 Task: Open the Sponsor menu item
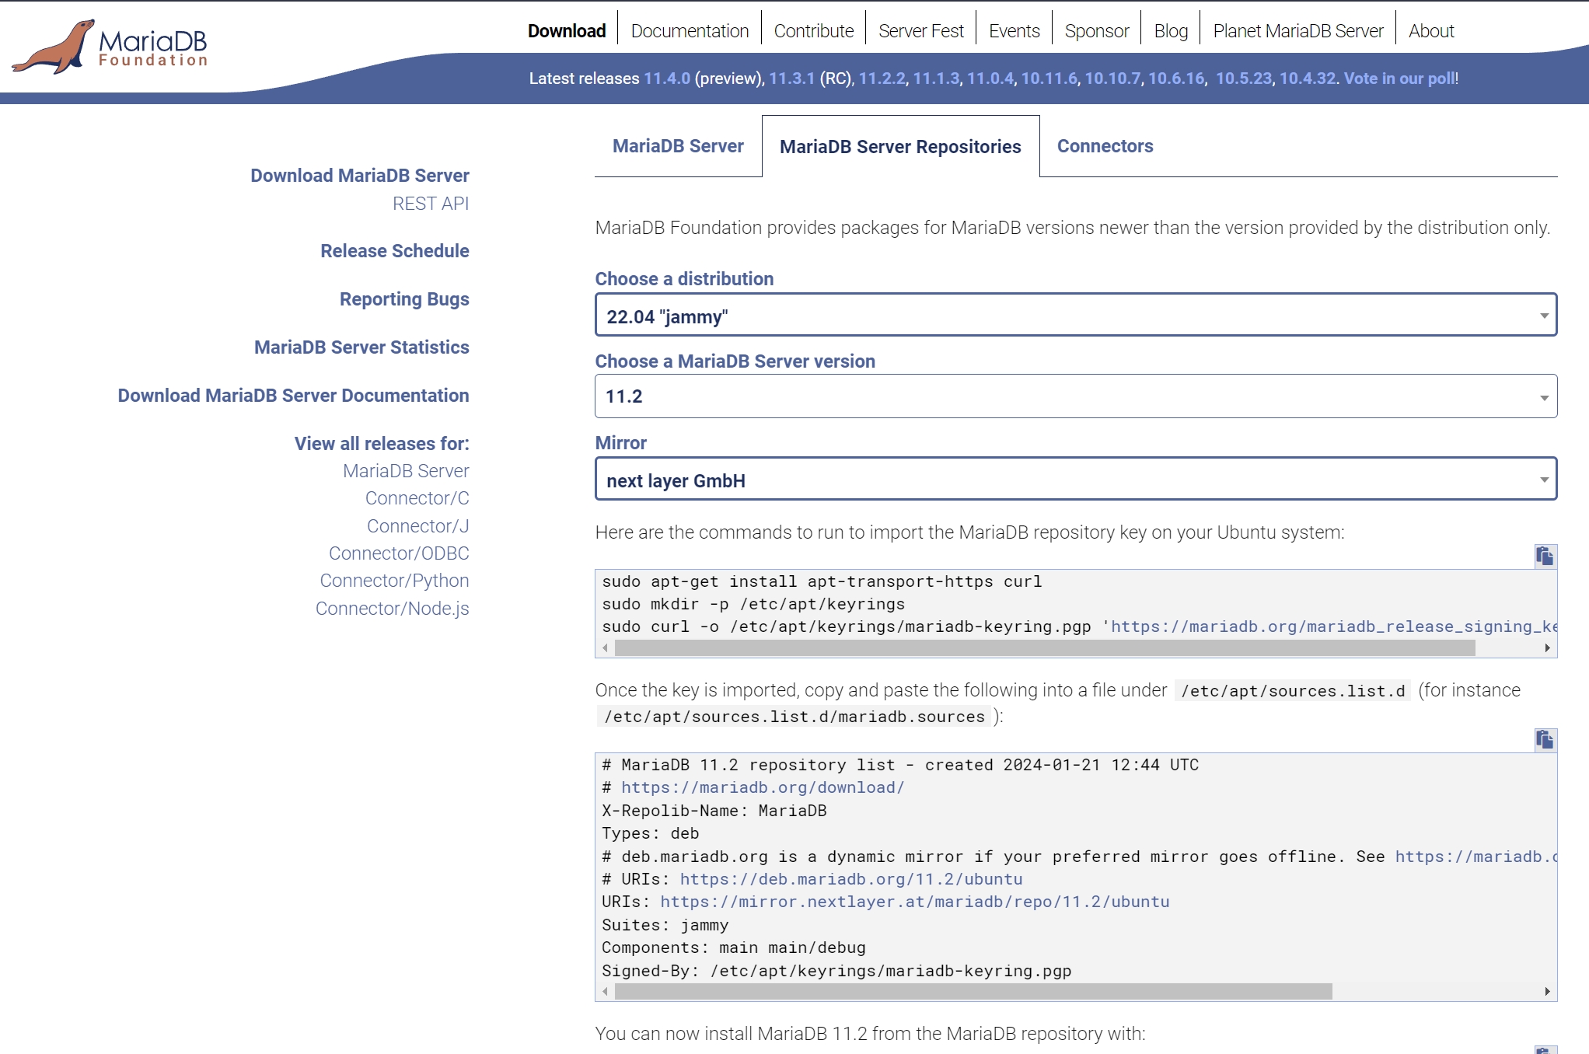(x=1096, y=31)
